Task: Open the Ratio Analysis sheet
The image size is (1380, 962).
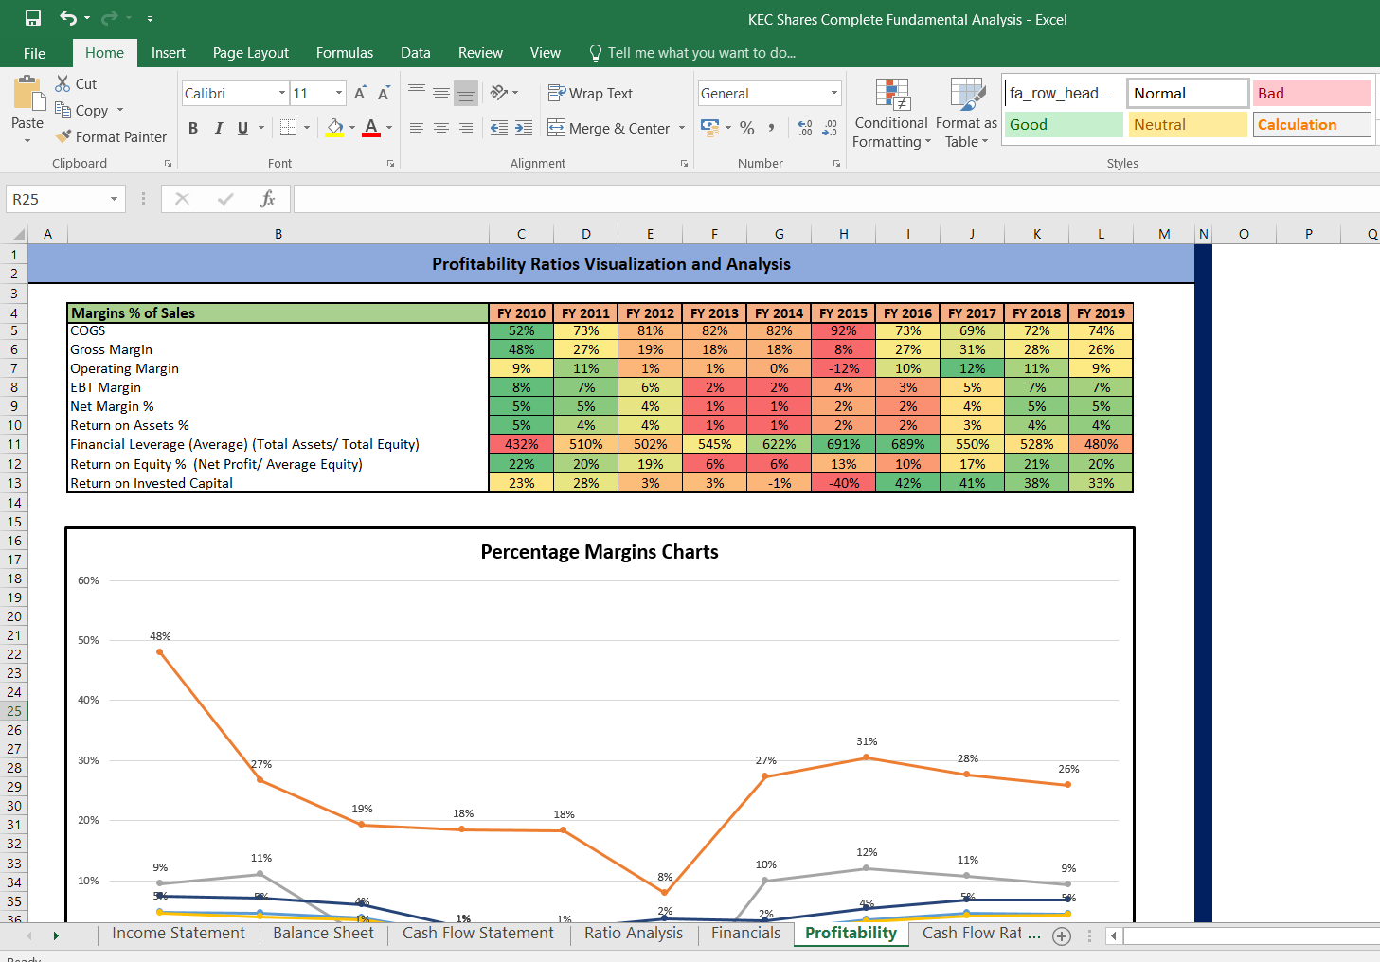Action: tap(634, 934)
